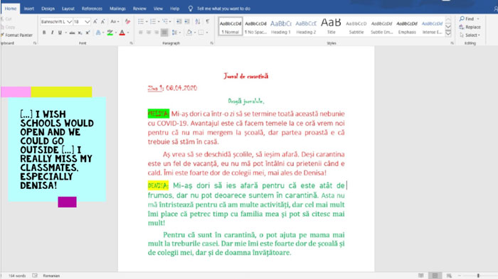Image resolution: width=498 pixels, height=279 pixels.
Task: Click Replace in the Editing group
Action: coord(470,27)
